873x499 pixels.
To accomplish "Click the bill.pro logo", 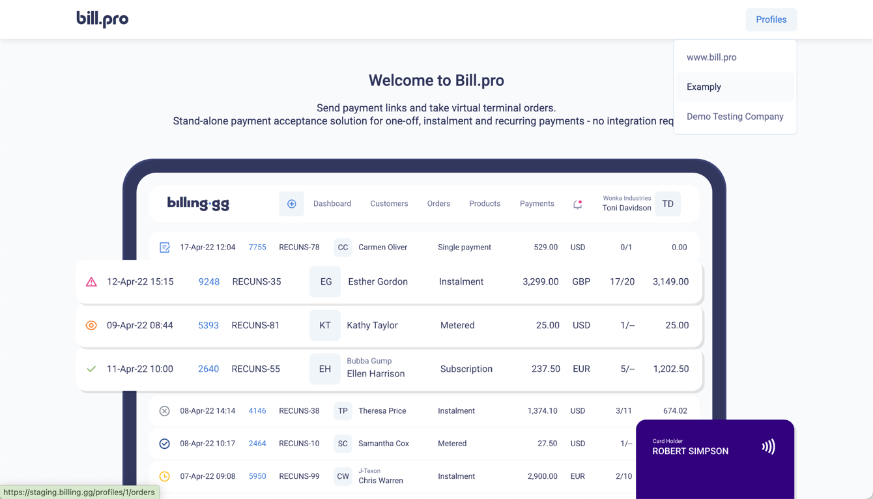I will 102,19.
